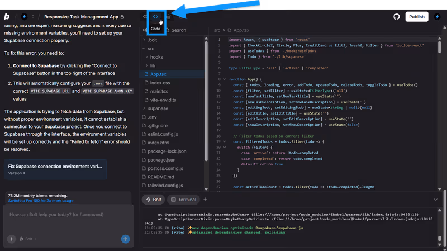The height and width of the screenshot is (251, 447).
Task: Click App.tsx in the editor breadcrumb
Action: (x=241, y=30)
